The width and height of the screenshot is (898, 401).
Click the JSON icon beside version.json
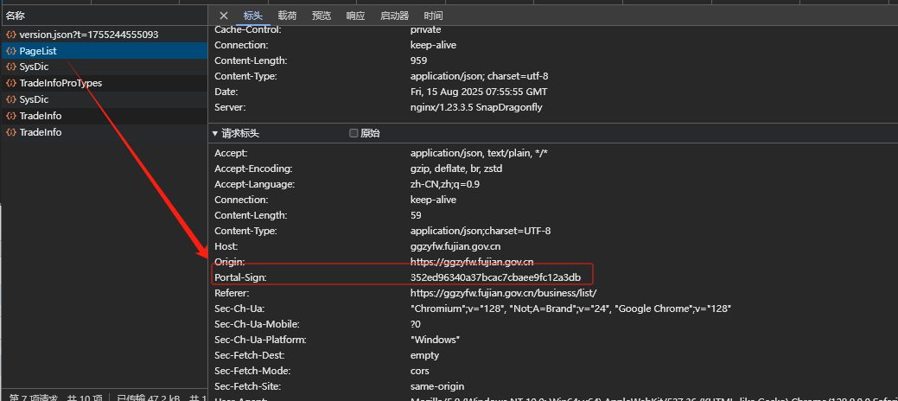click(x=11, y=35)
